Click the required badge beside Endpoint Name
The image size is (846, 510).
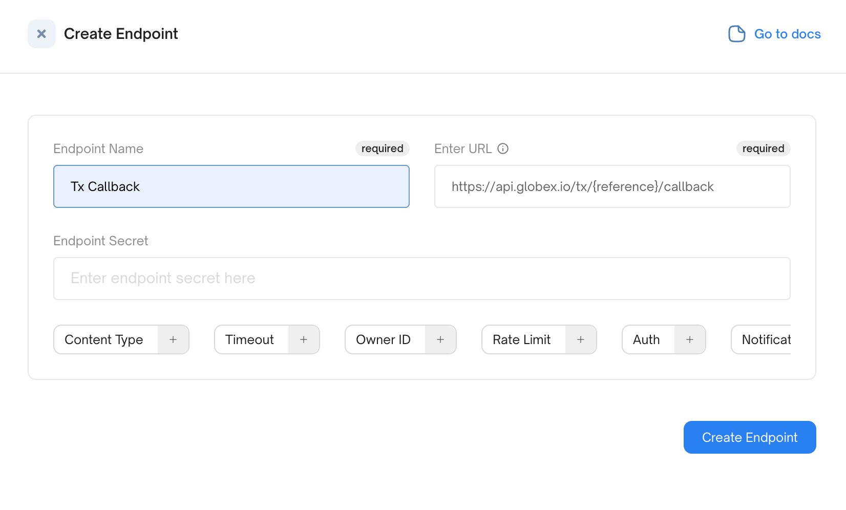click(383, 148)
